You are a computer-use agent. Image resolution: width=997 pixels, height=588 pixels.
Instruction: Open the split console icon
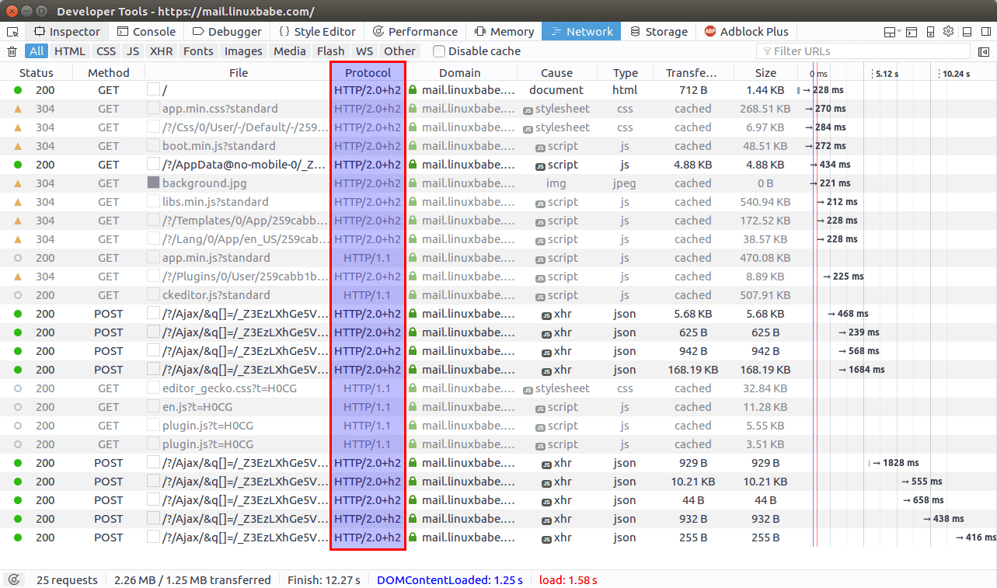pyautogui.click(x=911, y=32)
